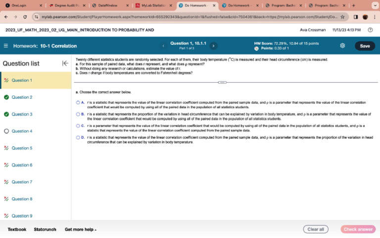This screenshot has width=380, height=238.
Task: Select answer option C
Action: pos(78,126)
